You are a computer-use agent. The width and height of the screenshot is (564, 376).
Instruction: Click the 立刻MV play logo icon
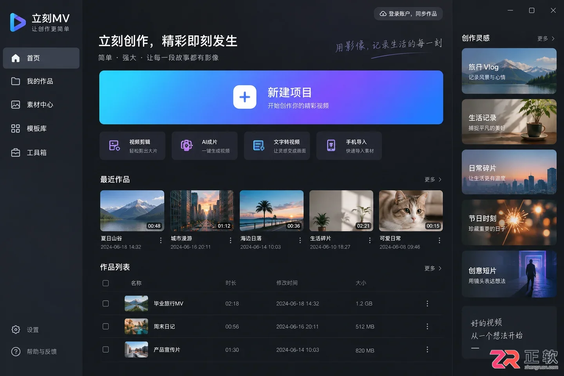tap(18, 22)
